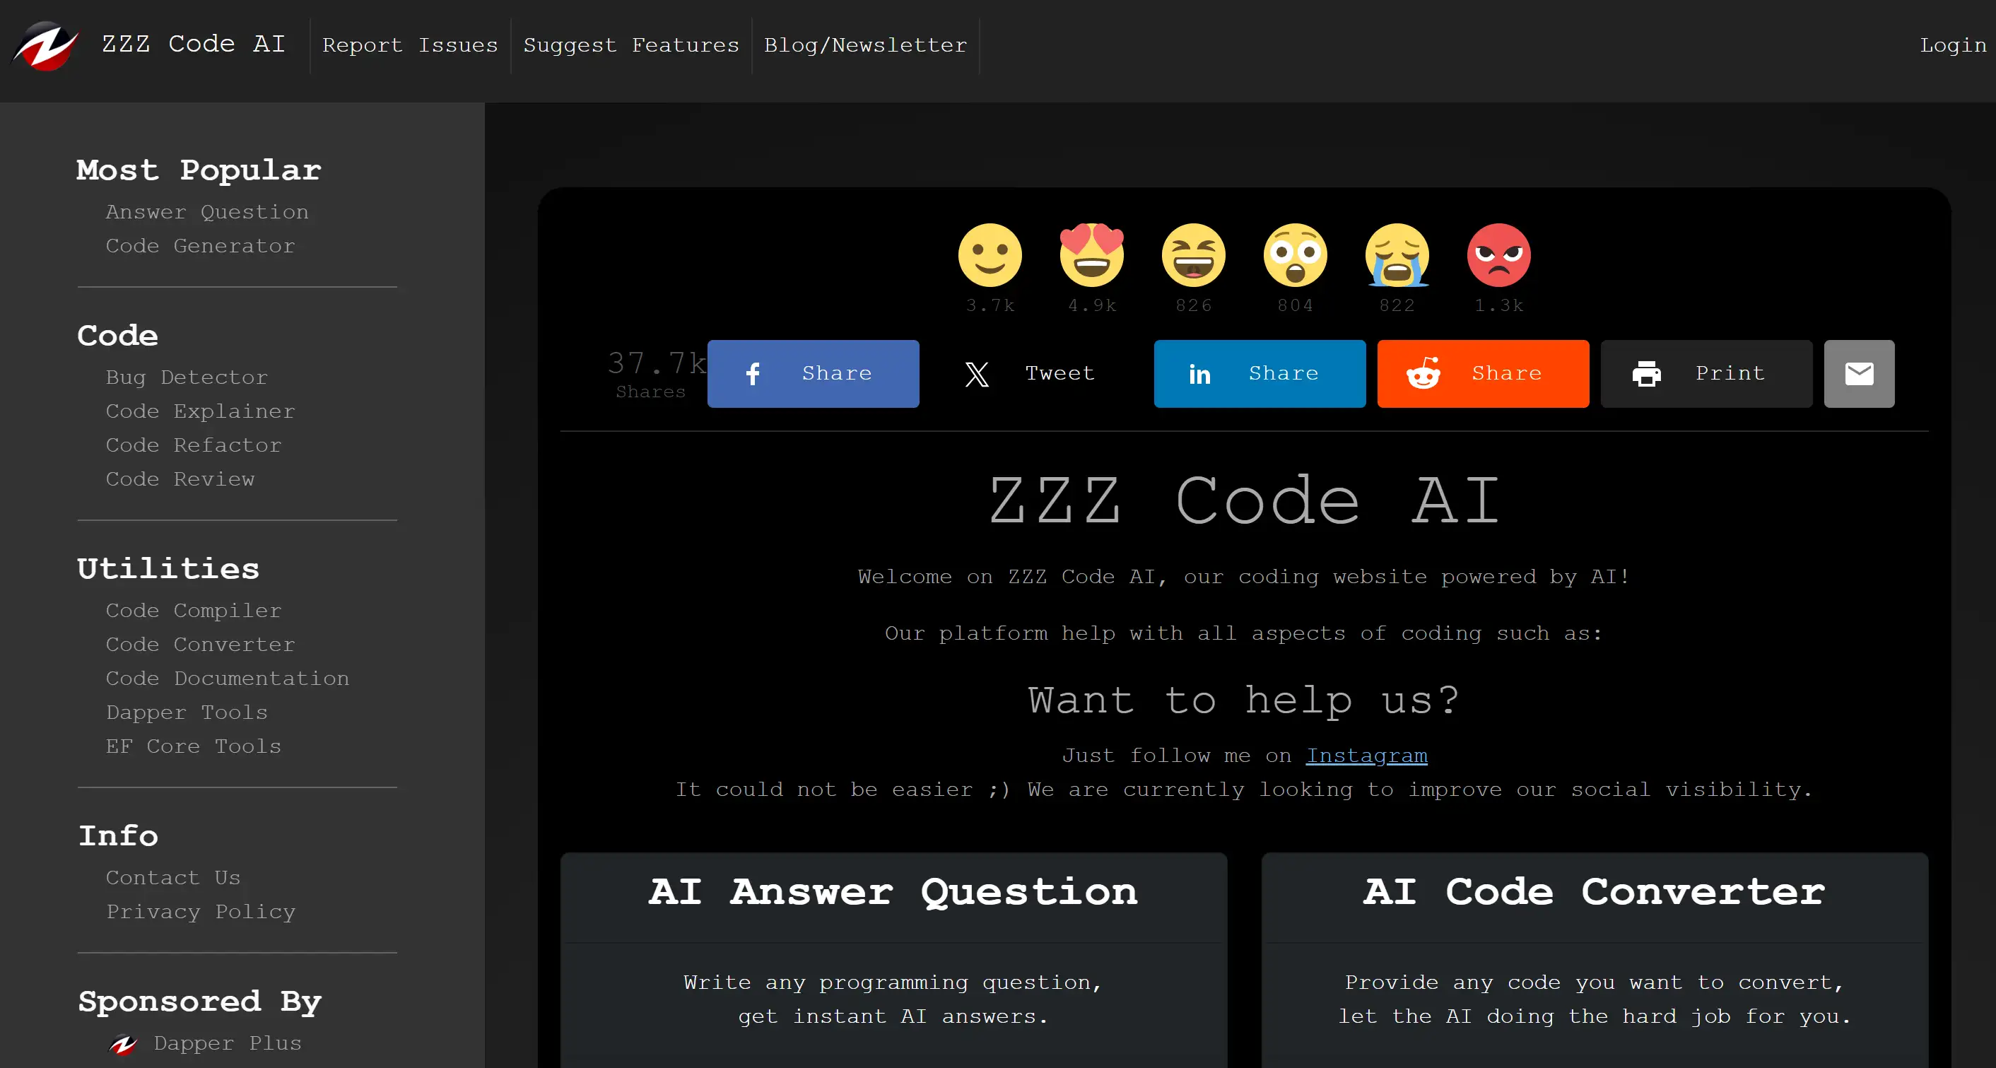The width and height of the screenshot is (1996, 1068).
Task: Share via the email envelope icon
Action: [x=1859, y=374]
